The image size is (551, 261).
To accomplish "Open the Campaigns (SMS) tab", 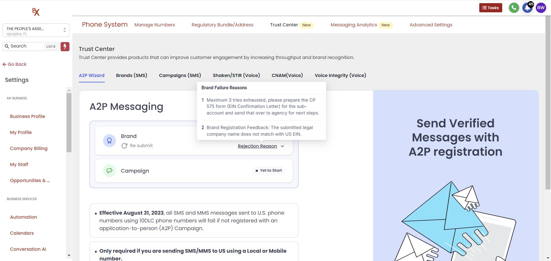I will [x=180, y=76].
